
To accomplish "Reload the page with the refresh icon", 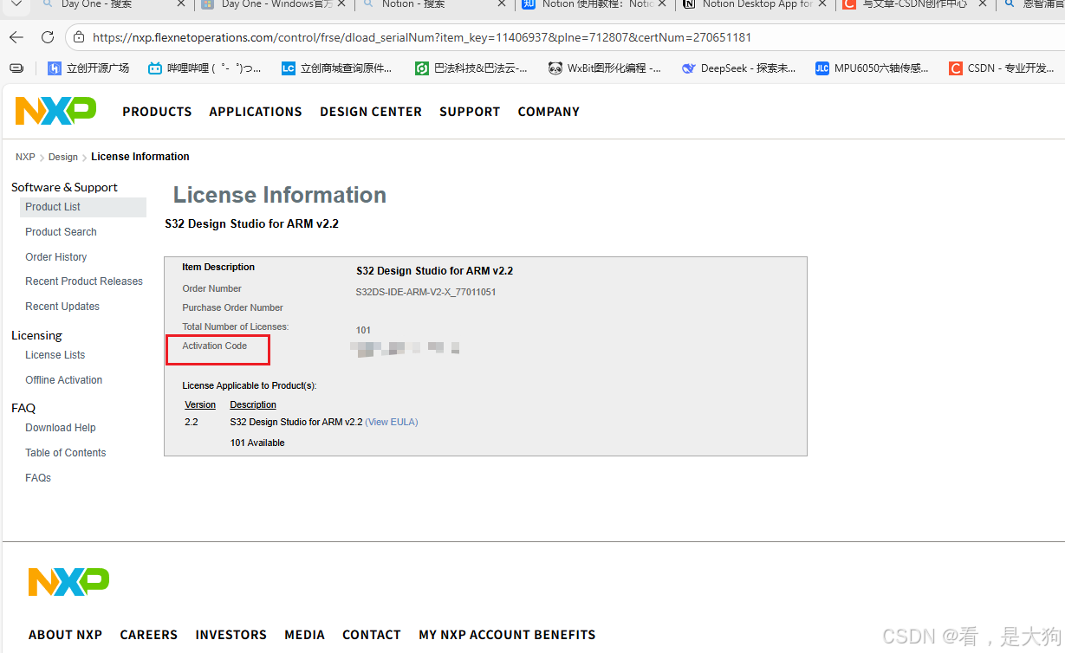I will tap(48, 38).
